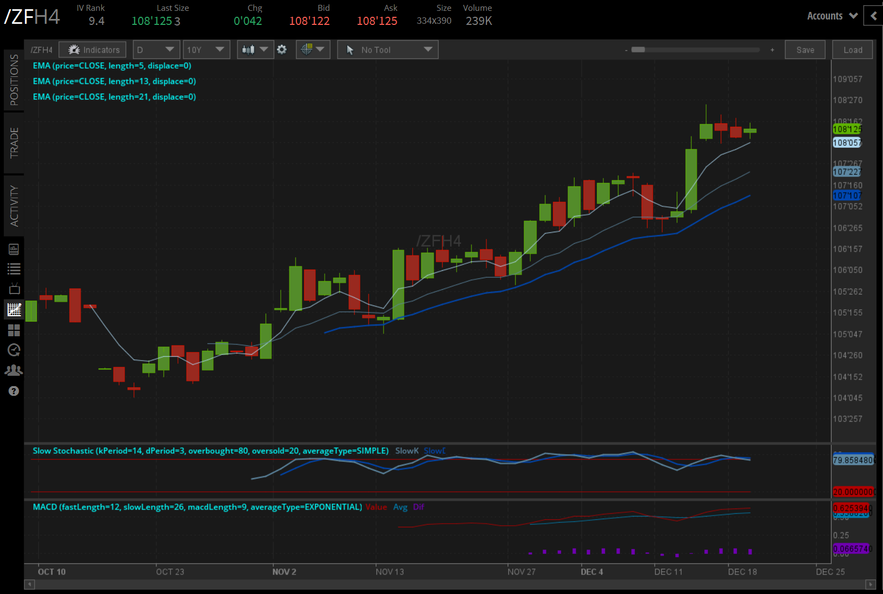Open chart settings gear icon
The width and height of the screenshot is (883, 594).
click(x=281, y=50)
